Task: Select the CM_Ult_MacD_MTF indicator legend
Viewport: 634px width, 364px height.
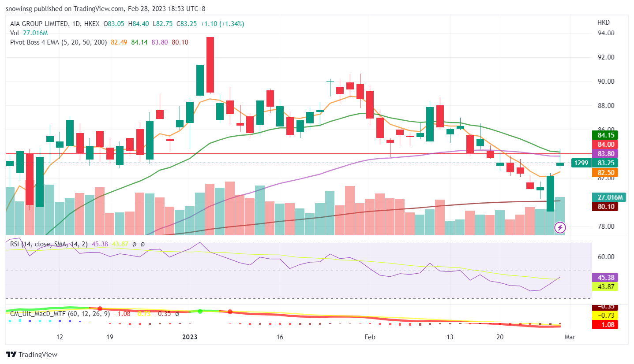Action: [60, 314]
